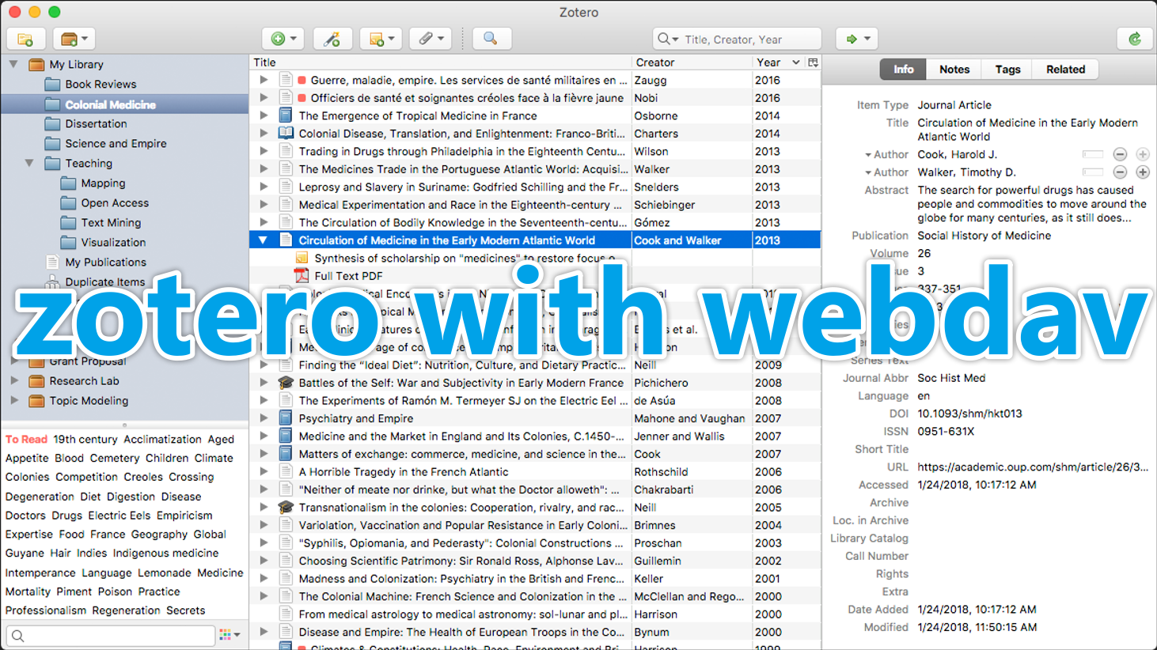Switch to the Related tab
The width and height of the screenshot is (1157, 650).
coord(1065,70)
